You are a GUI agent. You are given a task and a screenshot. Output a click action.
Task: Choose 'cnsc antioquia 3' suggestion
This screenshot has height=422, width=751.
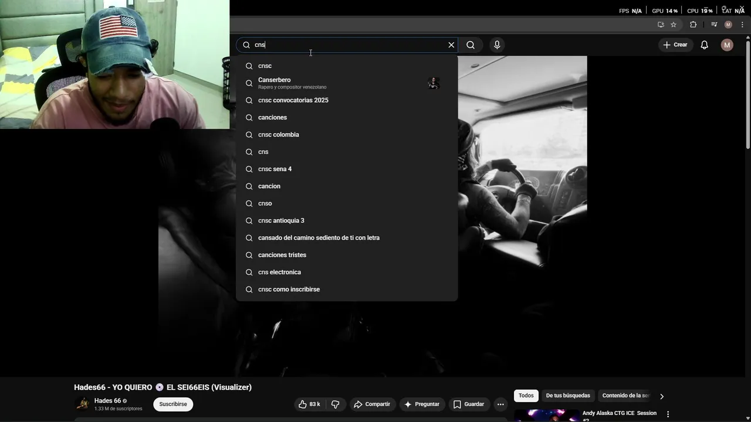coord(347,220)
